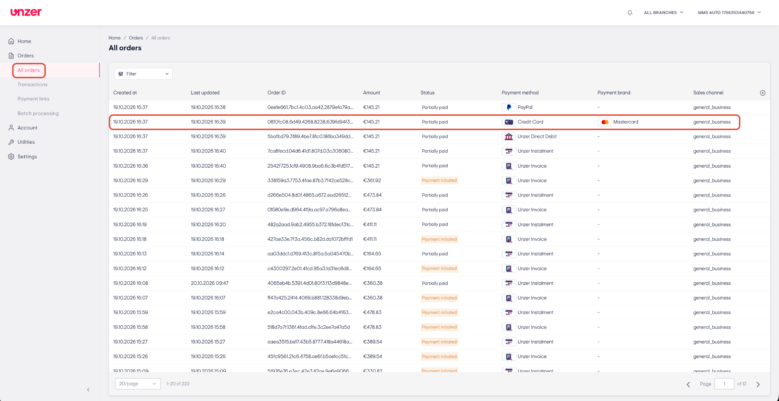Open order 518d7a7f.136f.4fad.a1fe.3c2ee7a47a5d
Viewport: 779px width, 401px height.
pos(309,327)
